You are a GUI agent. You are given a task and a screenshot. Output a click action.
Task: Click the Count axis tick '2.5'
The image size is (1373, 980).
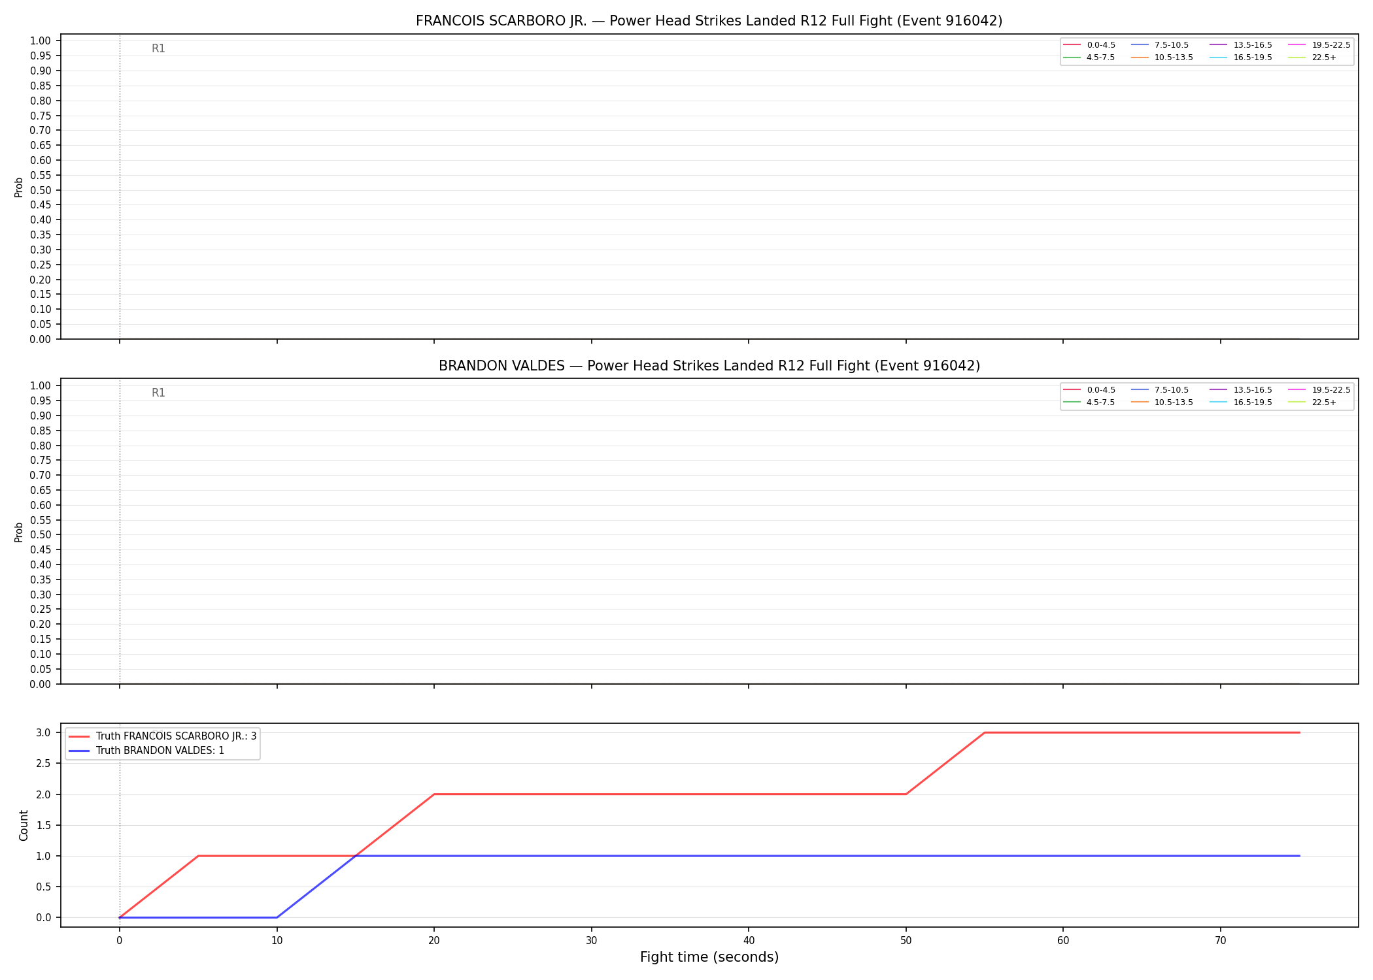44,764
